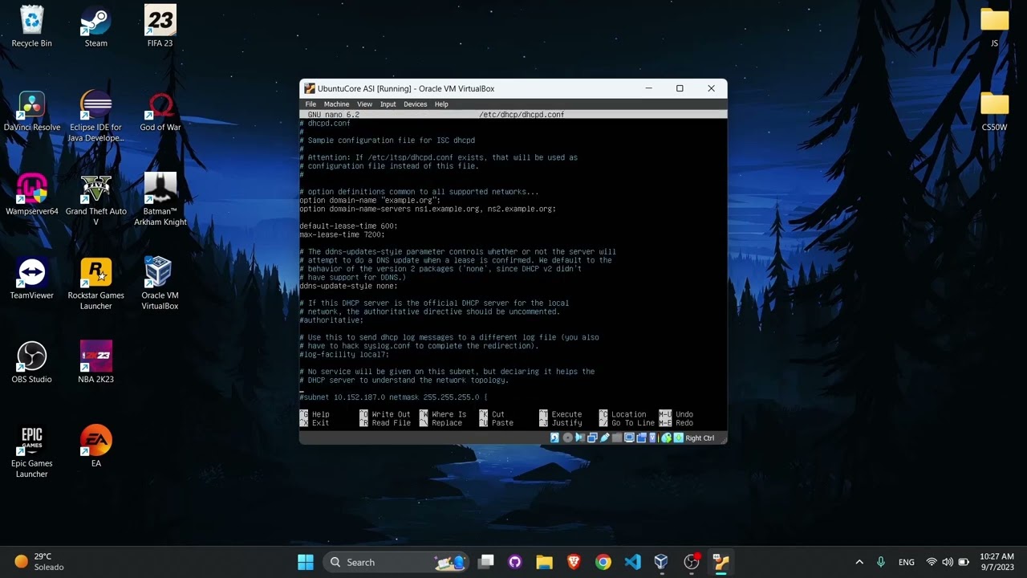Click the '#log-facility local7;' line
This screenshot has width=1027, height=578.
coord(344,354)
